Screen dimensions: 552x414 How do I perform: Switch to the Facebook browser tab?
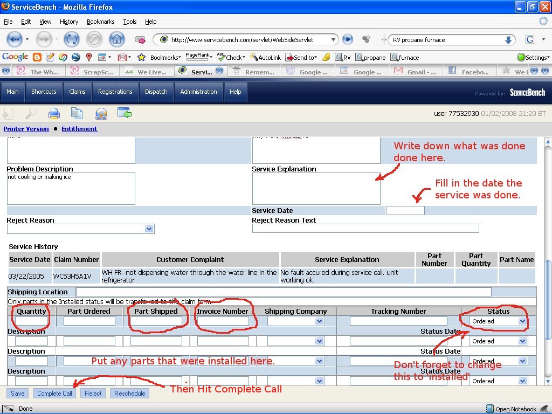point(470,72)
